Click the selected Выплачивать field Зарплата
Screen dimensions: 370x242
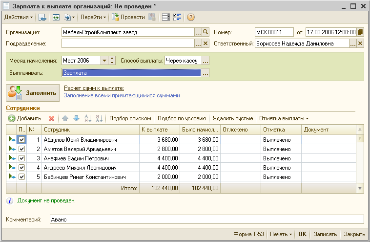click(132, 73)
